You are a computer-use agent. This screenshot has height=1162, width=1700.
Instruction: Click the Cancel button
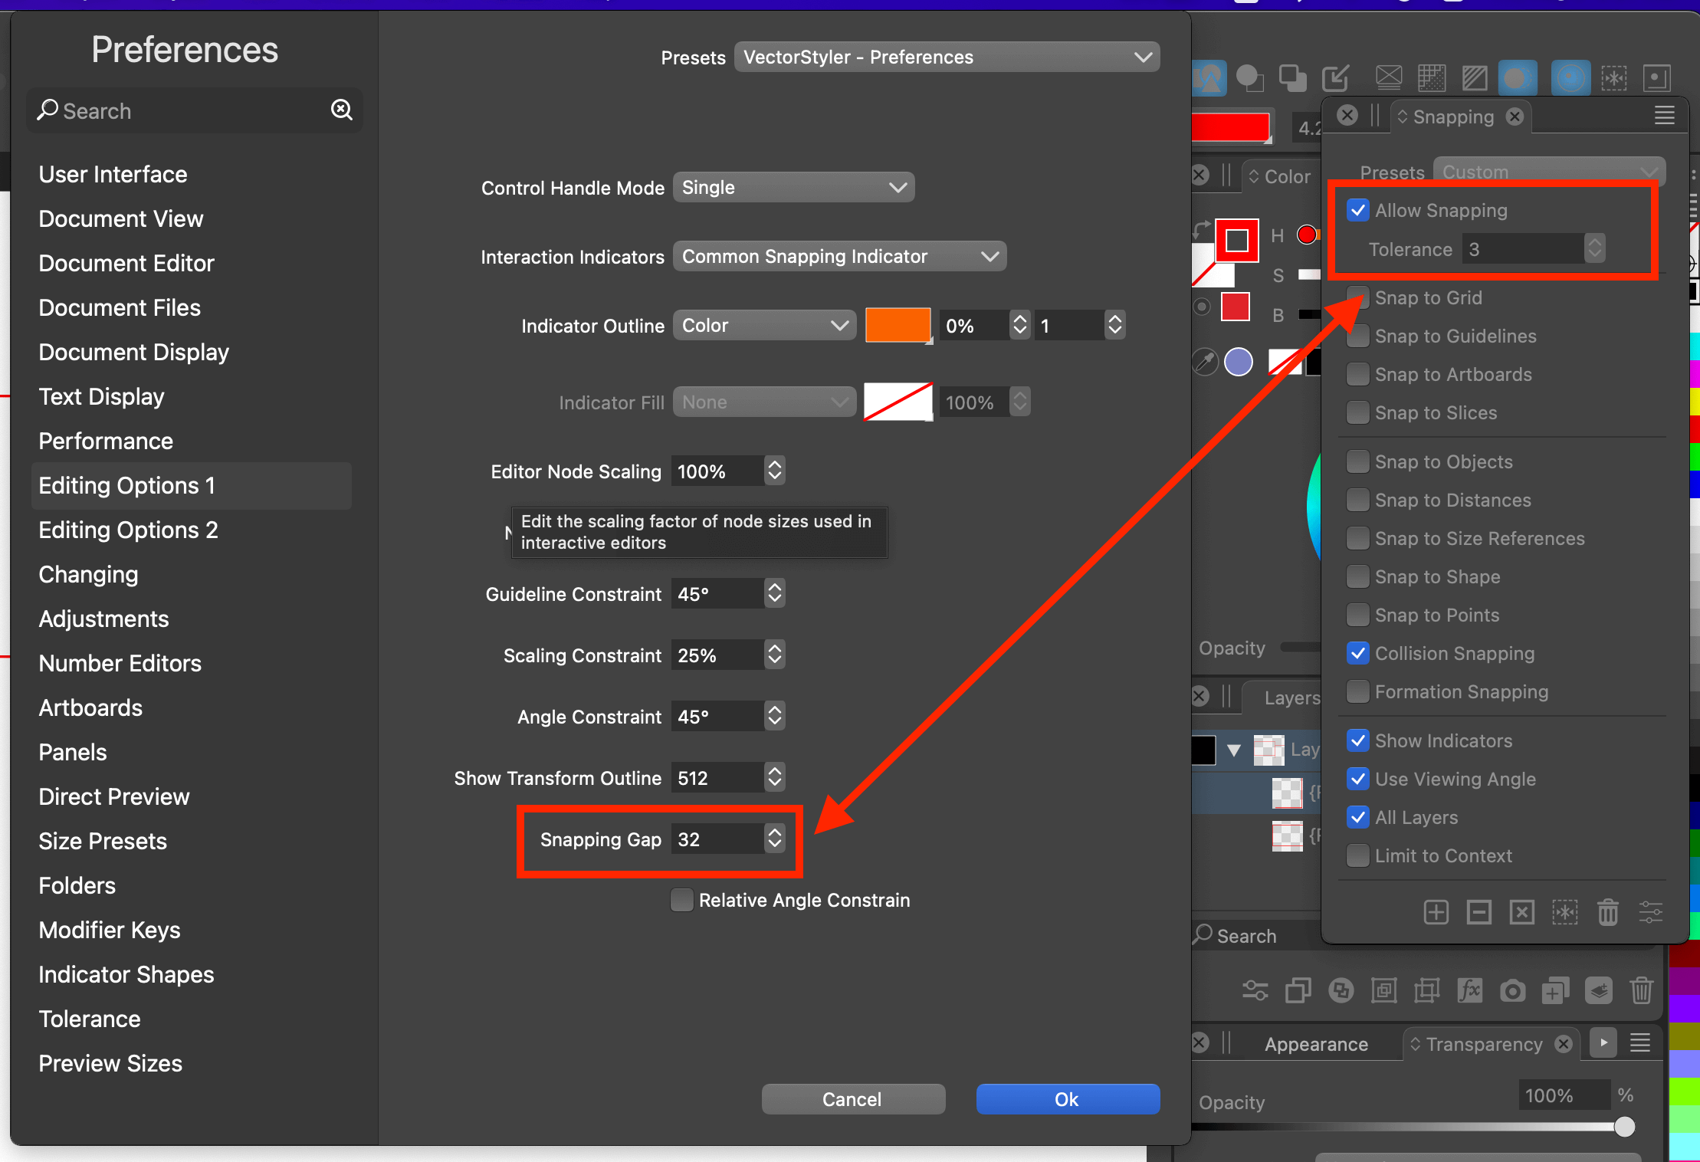pyautogui.click(x=852, y=1099)
